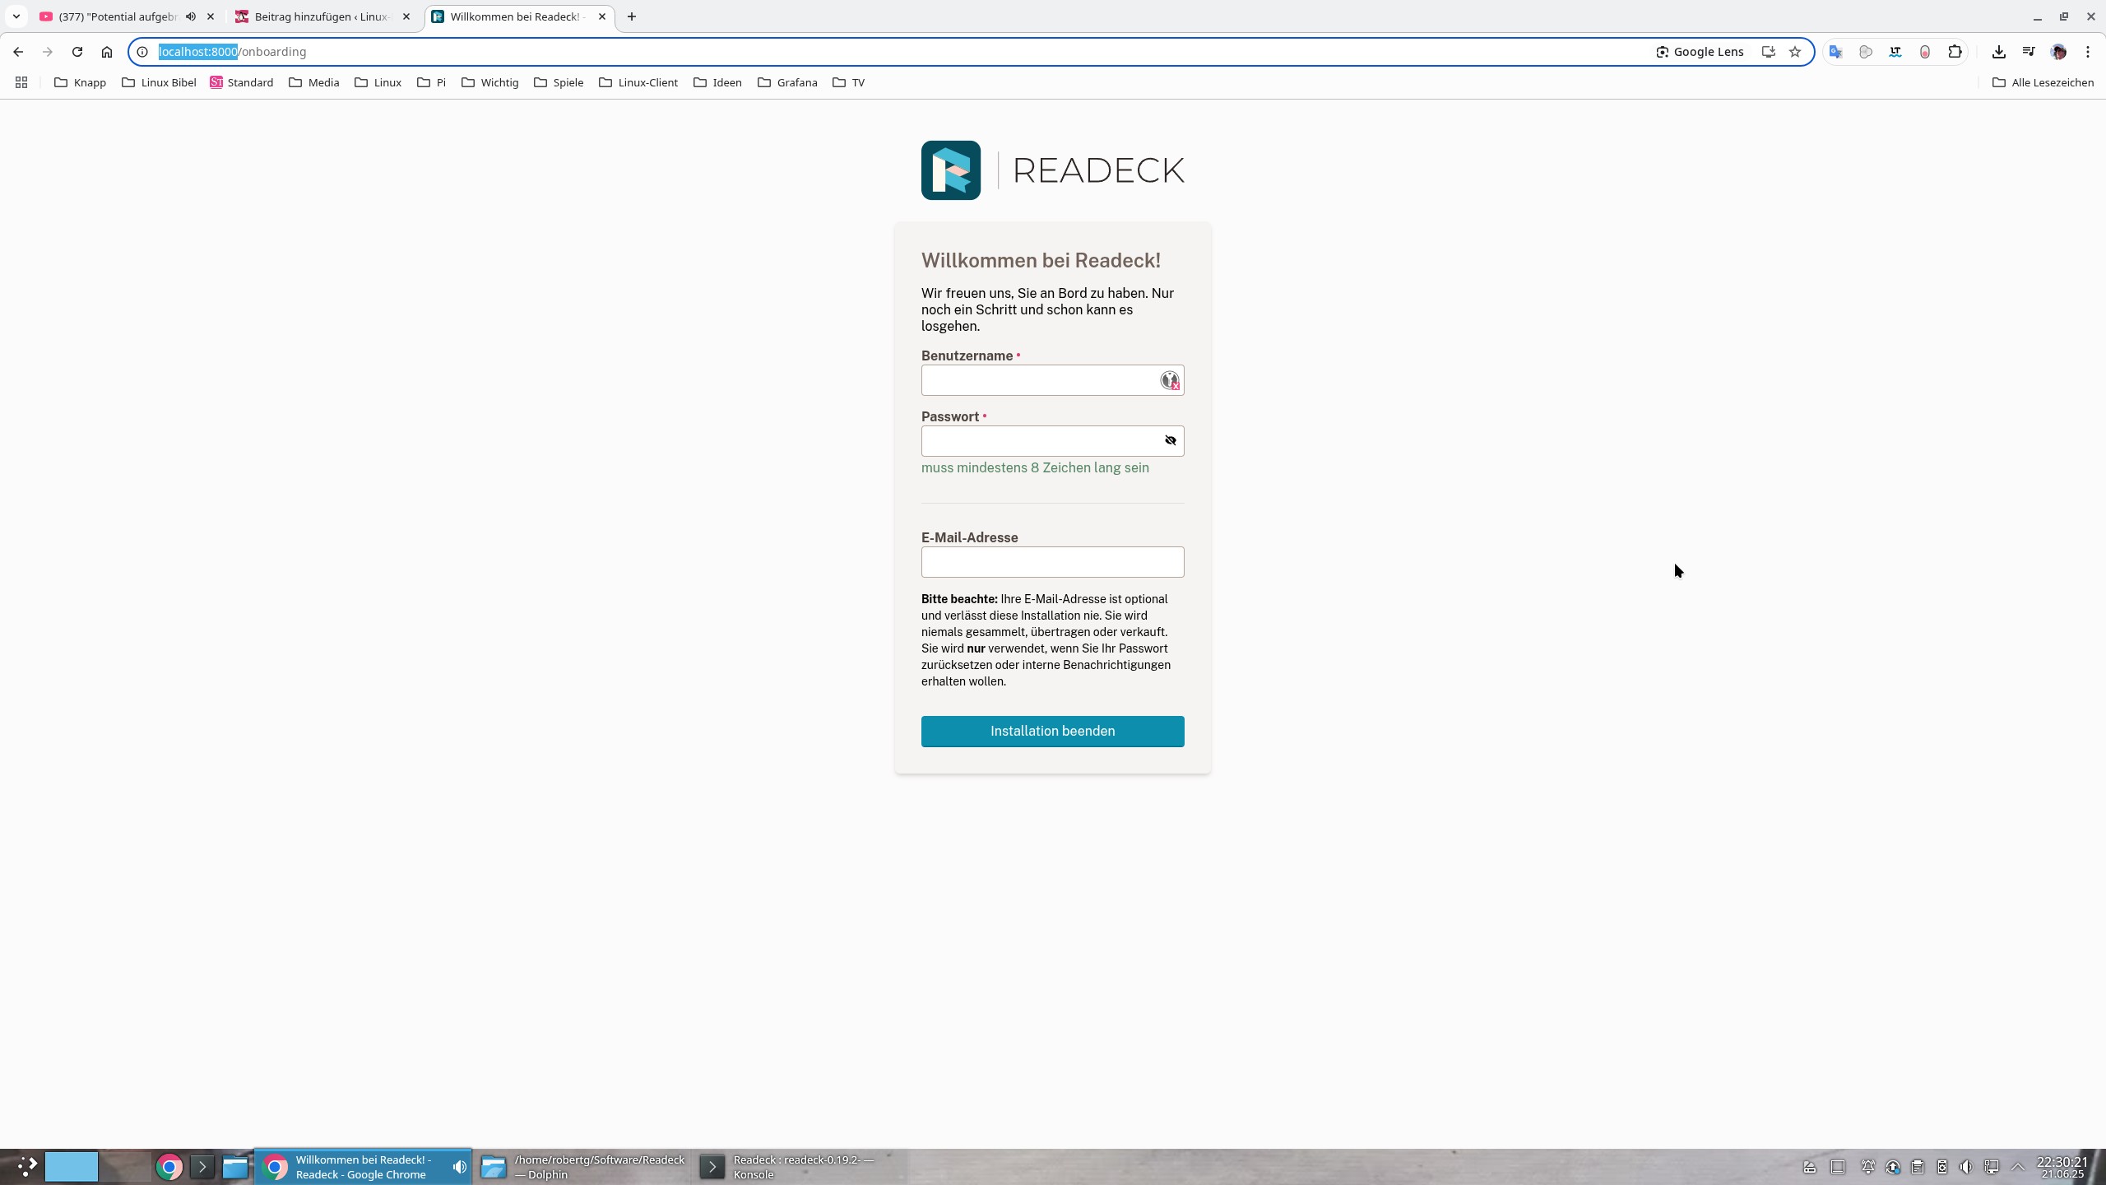Open the Wichtig bookmark folder
The width and height of the screenshot is (2106, 1185).
point(490,82)
